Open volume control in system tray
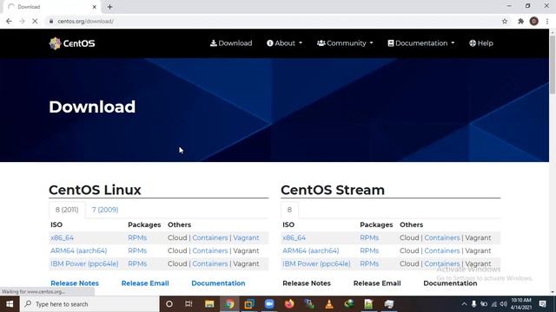 tap(504, 304)
